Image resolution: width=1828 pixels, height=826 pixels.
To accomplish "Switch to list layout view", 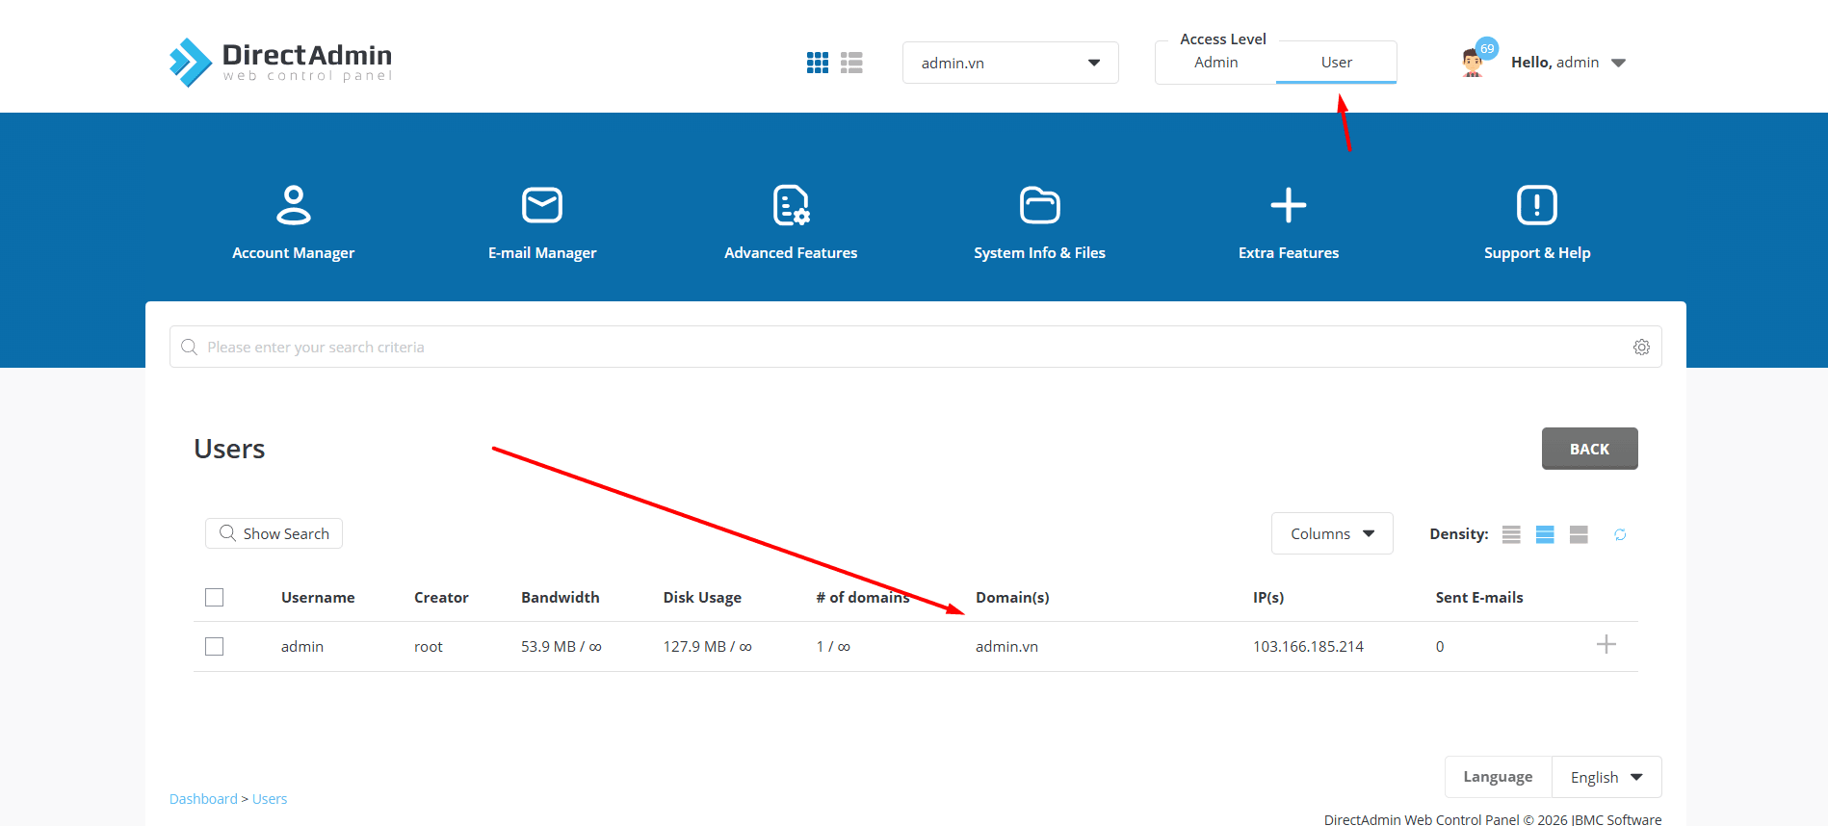I will pos(851,63).
